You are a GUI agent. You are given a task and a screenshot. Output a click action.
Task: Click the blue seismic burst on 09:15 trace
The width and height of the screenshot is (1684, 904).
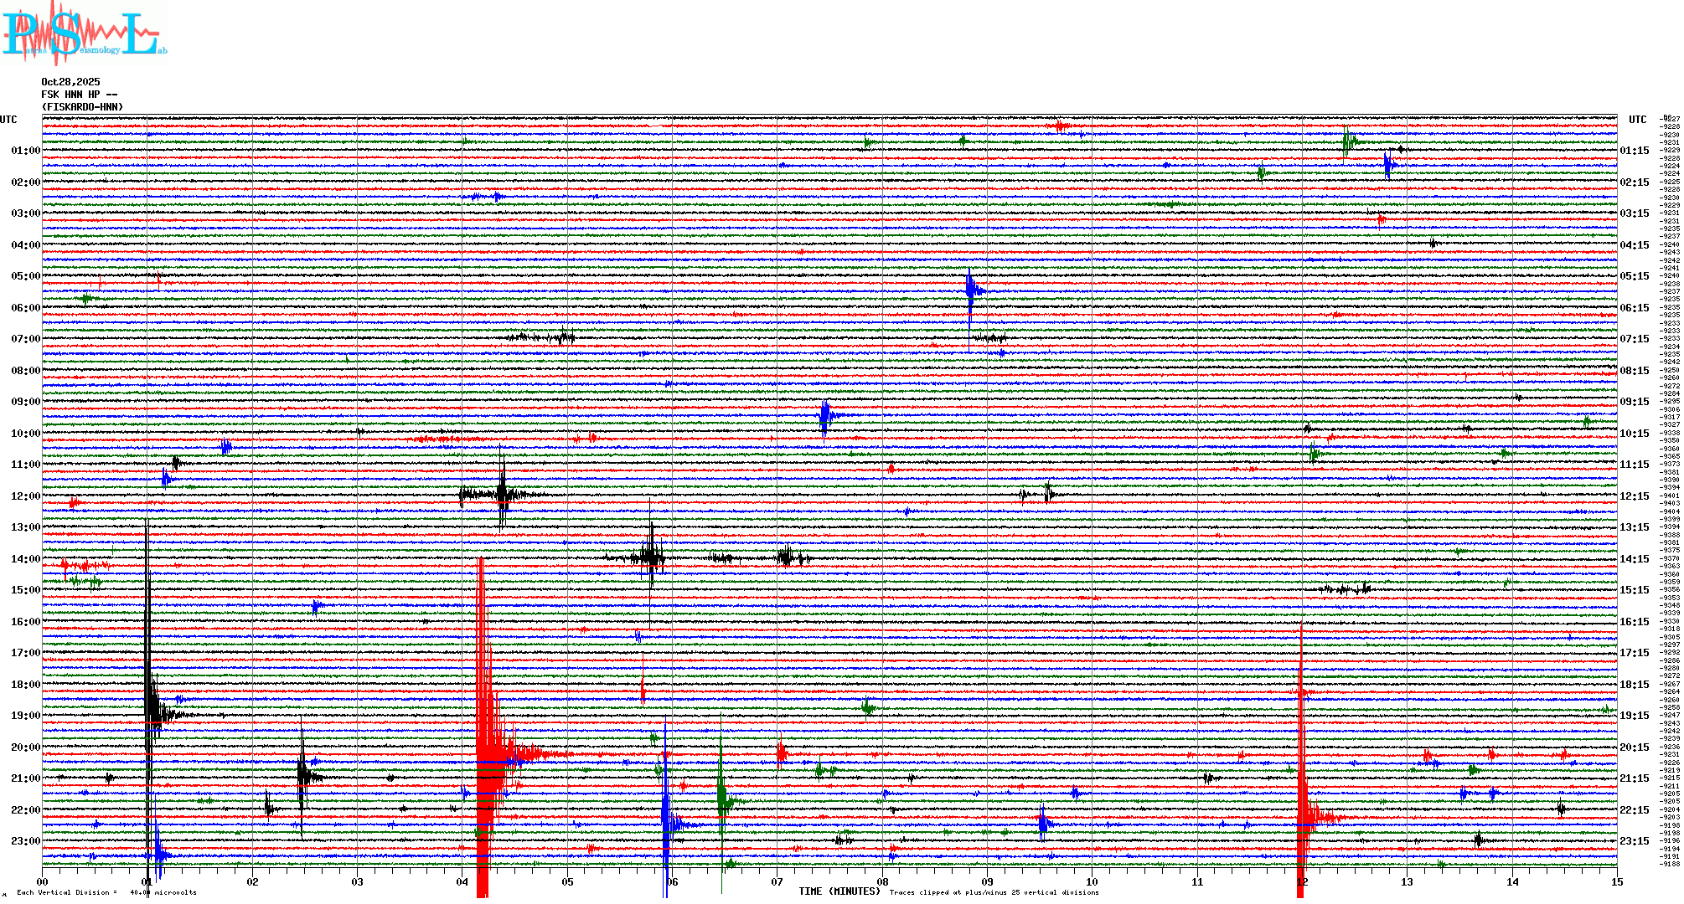pyautogui.click(x=826, y=415)
